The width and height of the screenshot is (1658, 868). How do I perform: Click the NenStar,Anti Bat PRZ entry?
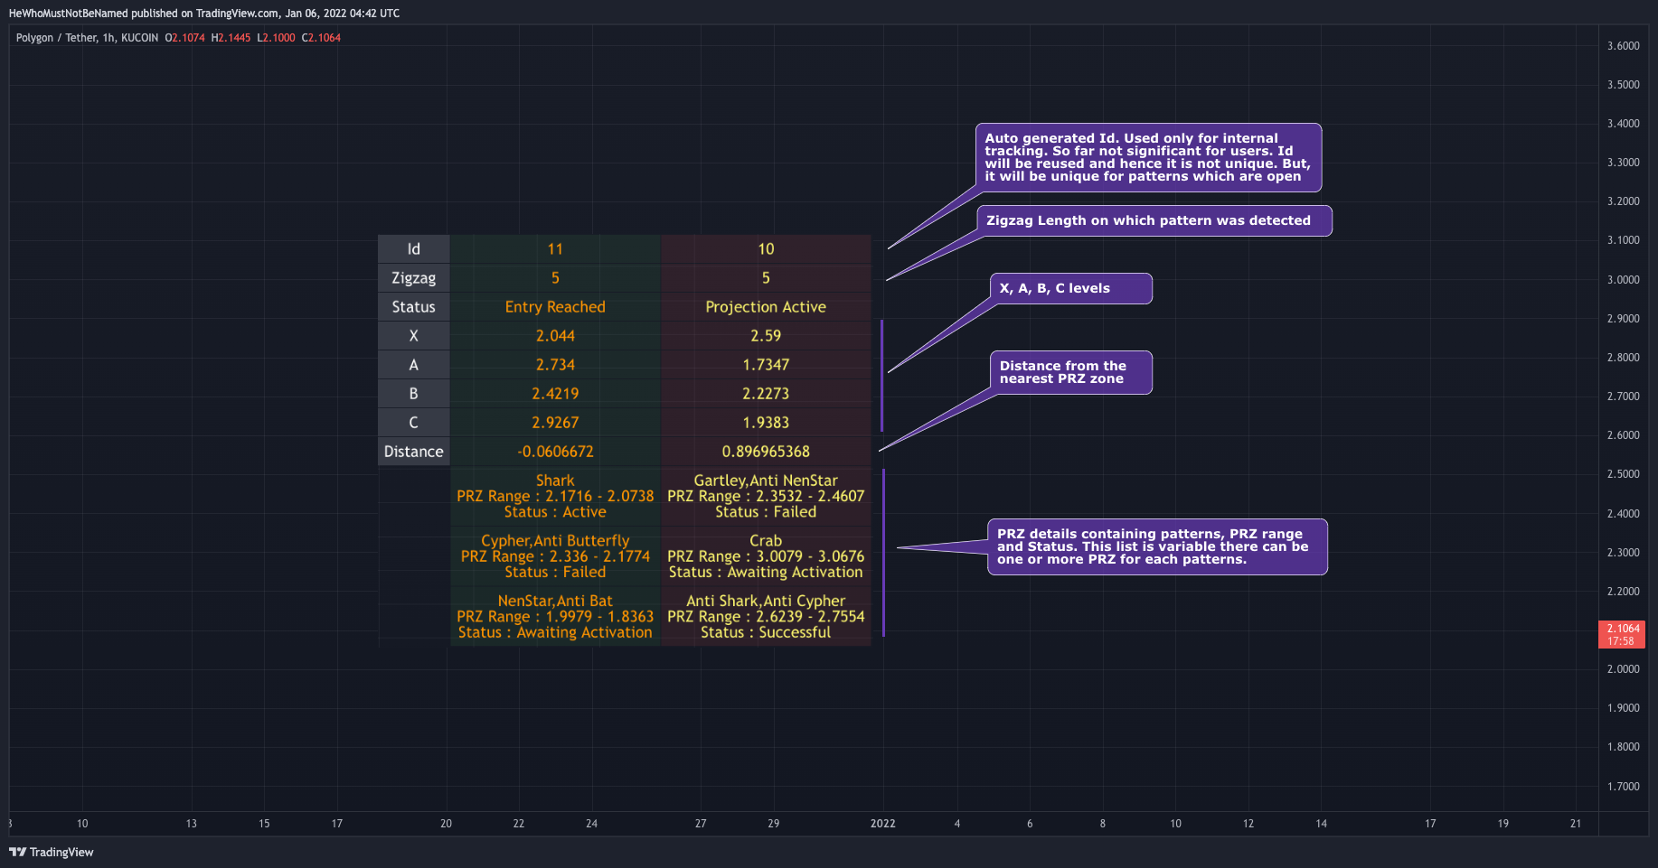tap(555, 617)
